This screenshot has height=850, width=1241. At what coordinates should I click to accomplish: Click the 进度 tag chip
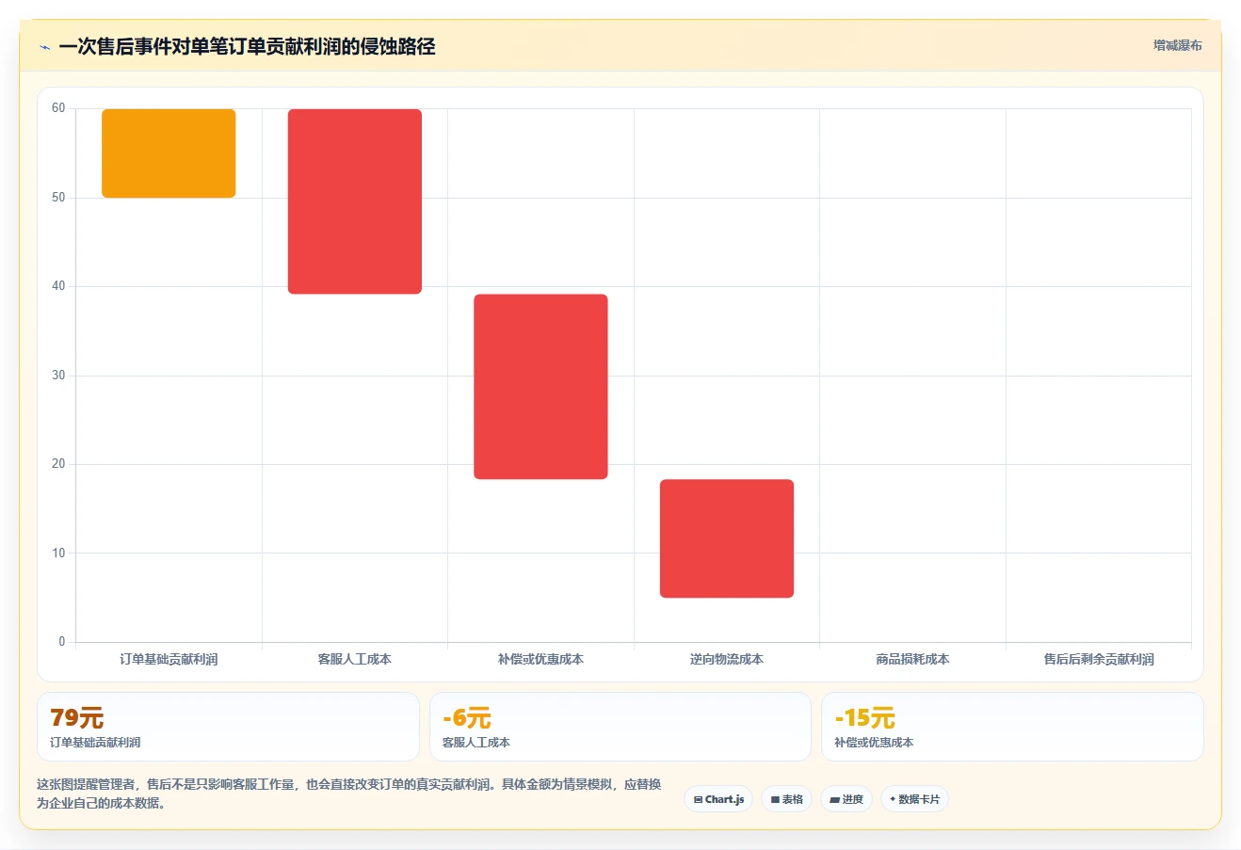click(846, 799)
